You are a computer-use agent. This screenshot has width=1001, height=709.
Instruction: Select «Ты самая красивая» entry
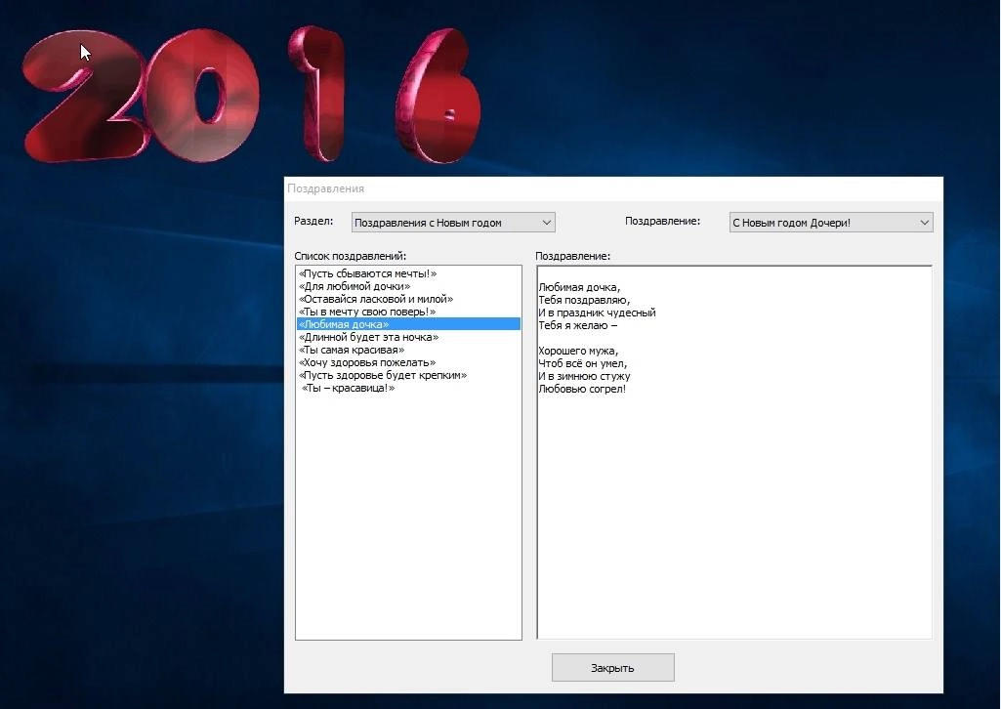[408, 350]
